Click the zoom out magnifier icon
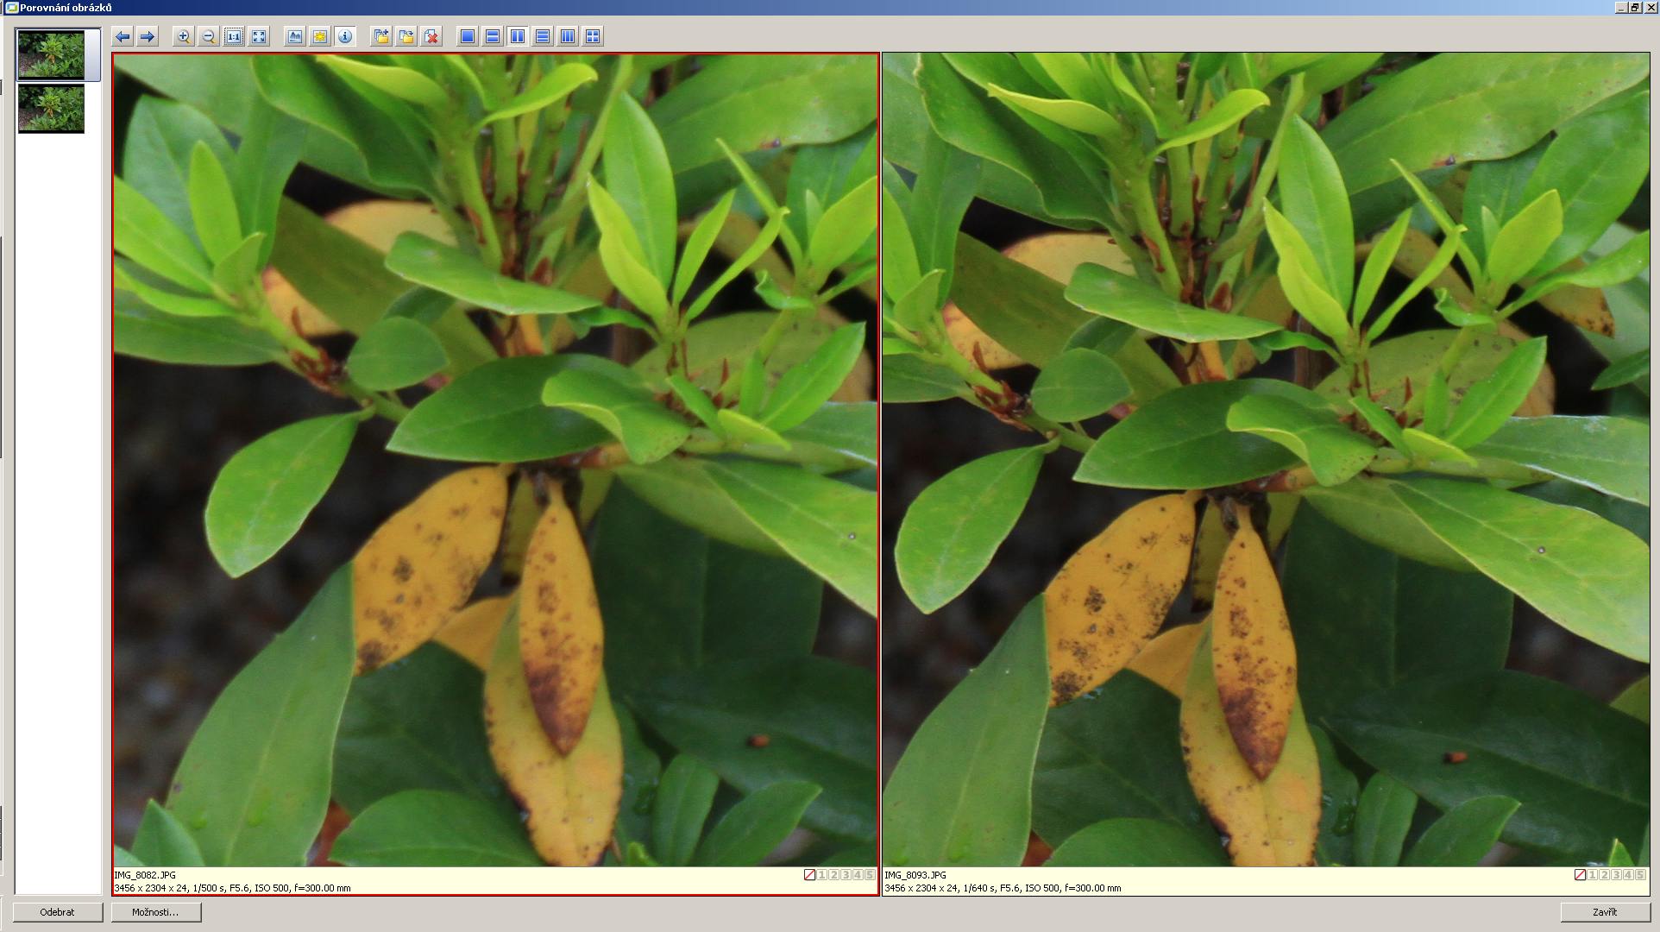The image size is (1660, 932). point(208,36)
